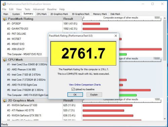This screenshot has width=168, height=127.
Task: Select the #1 - DP35DP baseline row
Action: click(x=14, y=24)
